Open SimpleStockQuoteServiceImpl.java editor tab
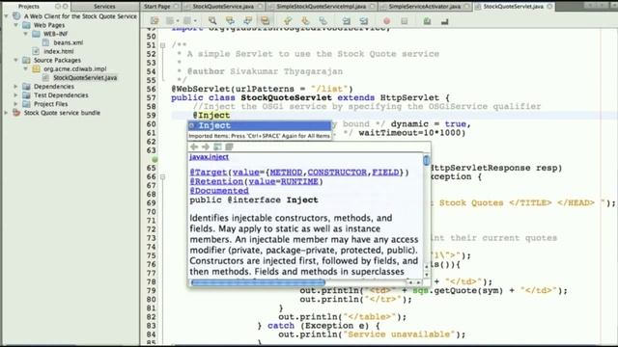This screenshot has width=618, height=347. click(x=322, y=7)
